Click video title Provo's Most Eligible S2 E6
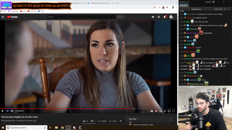Screen dimensions: 232x130 coord(20,117)
